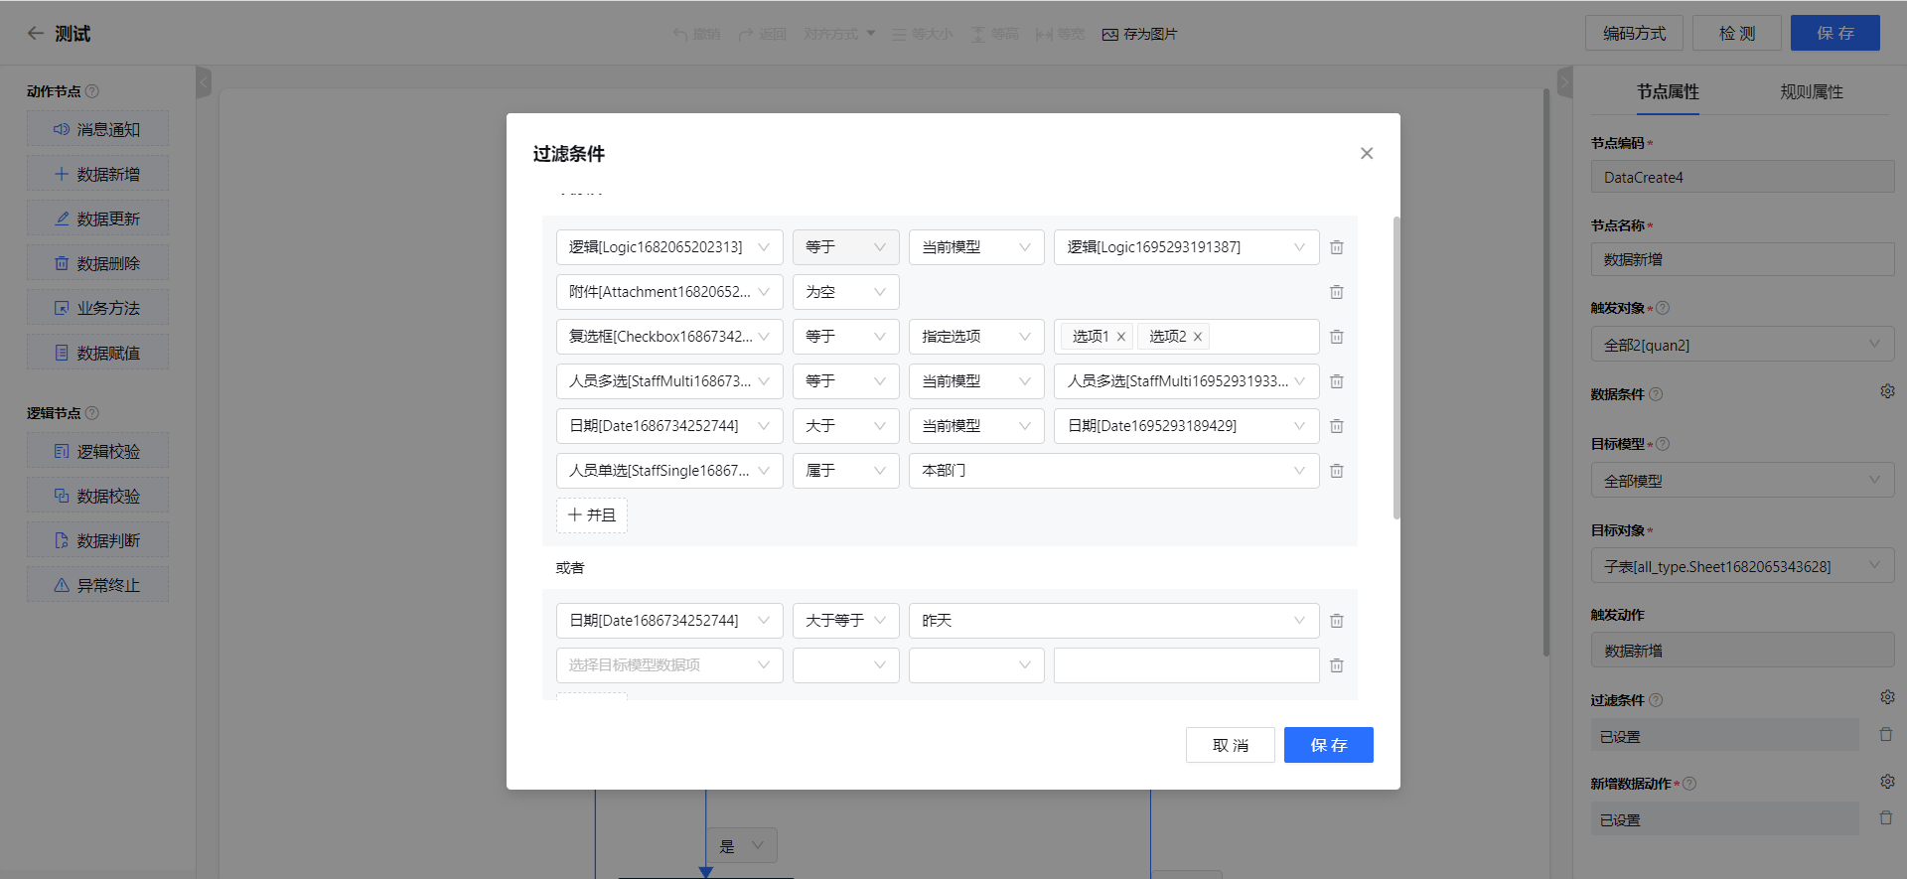This screenshot has width=1907, height=879.
Task: Open the 选择目标模型数据项 dropdown
Action: pyautogui.click(x=669, y=665)
